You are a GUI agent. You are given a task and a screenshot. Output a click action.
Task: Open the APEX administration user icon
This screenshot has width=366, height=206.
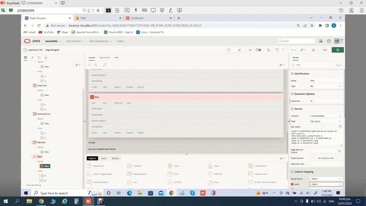(x=321, y=41)
